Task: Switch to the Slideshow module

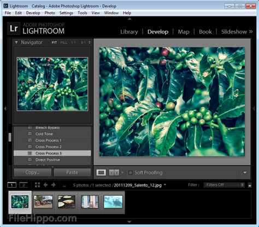Action: [x=234, y=32]
